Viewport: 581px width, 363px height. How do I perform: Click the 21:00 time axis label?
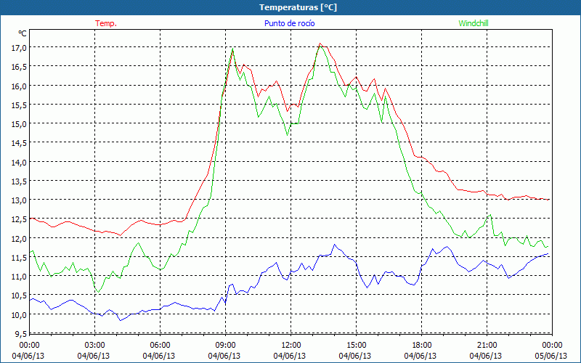point(486,346)
